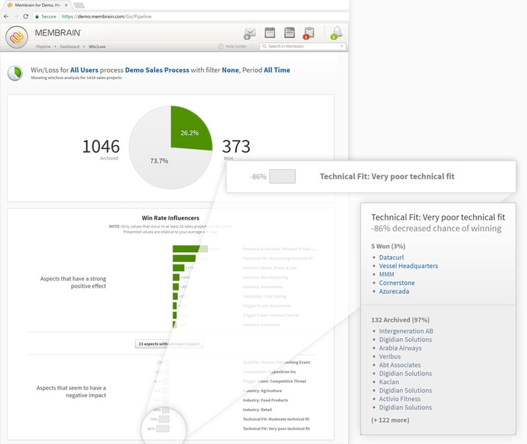Change the period All Time
Viewport: 527px width, 444px height.
click(277, 70)
